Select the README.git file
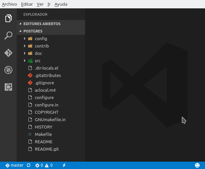 click(47, 149)
